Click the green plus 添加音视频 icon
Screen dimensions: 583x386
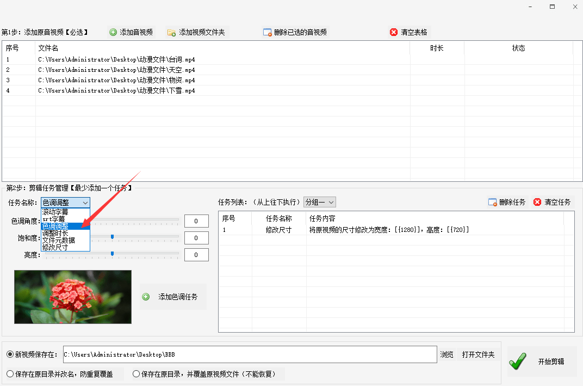point(113,32)
